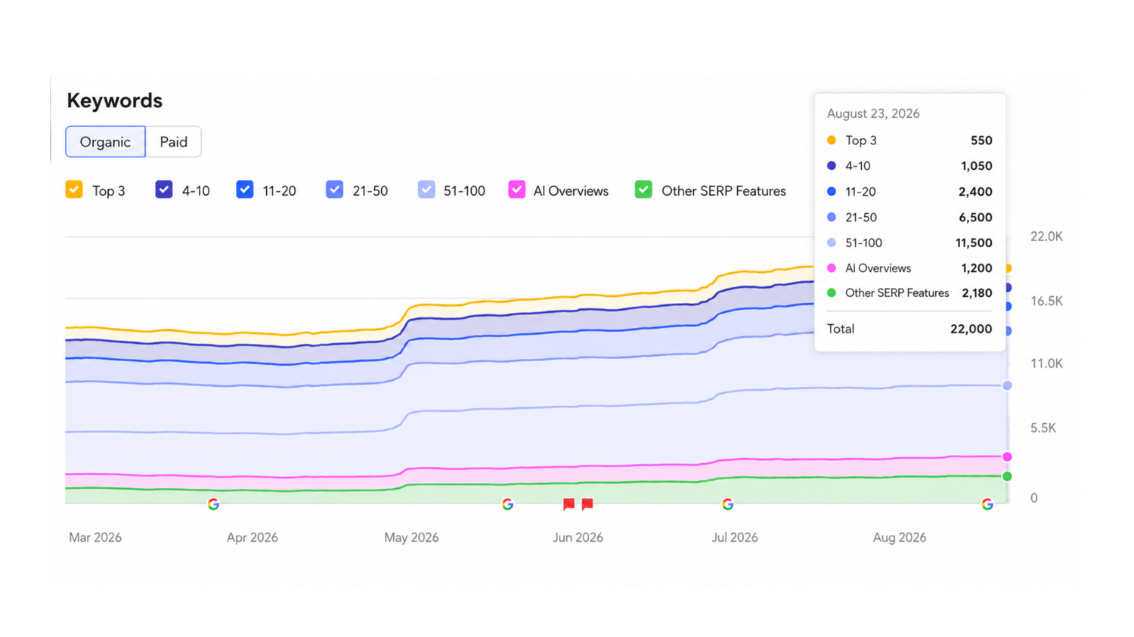The image size is (1134, 637).
Task: Click the 6,500 value in the tooltip
Action: [975, 218]
